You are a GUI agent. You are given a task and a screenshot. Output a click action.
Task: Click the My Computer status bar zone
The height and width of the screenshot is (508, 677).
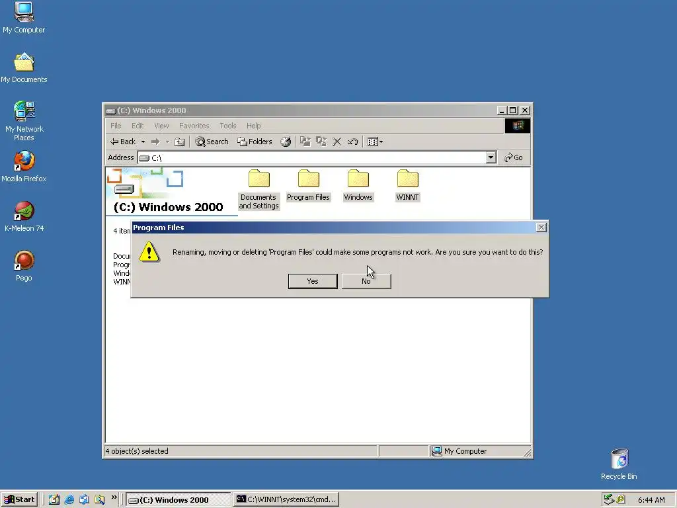(x=480, y=451)
